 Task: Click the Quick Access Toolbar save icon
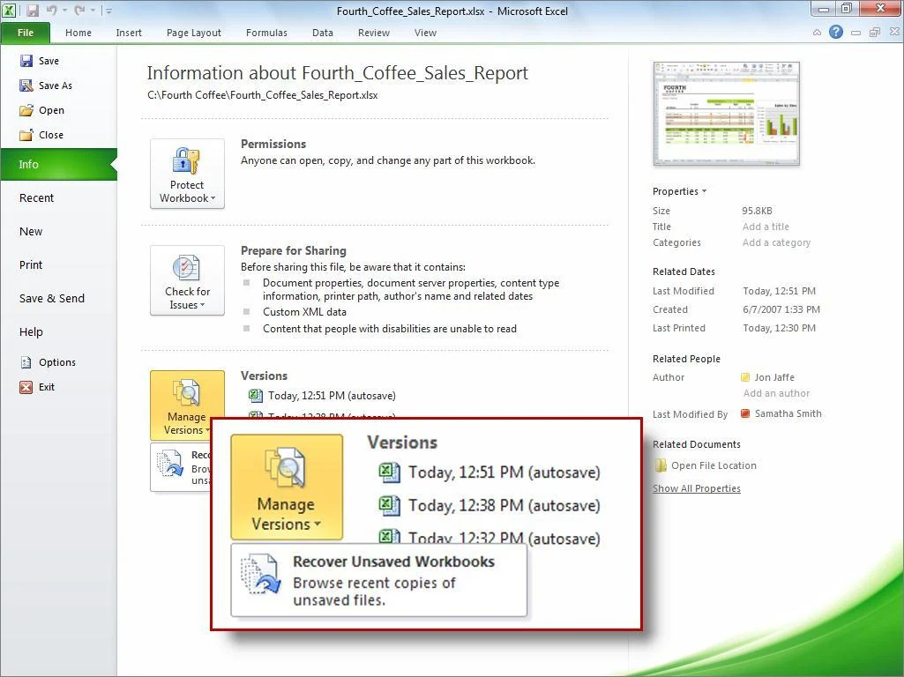tap(33, 10)
